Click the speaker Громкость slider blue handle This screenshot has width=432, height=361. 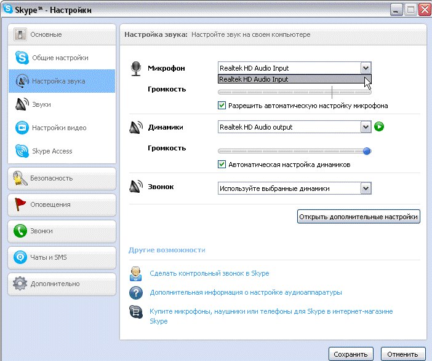click(367, 151)
